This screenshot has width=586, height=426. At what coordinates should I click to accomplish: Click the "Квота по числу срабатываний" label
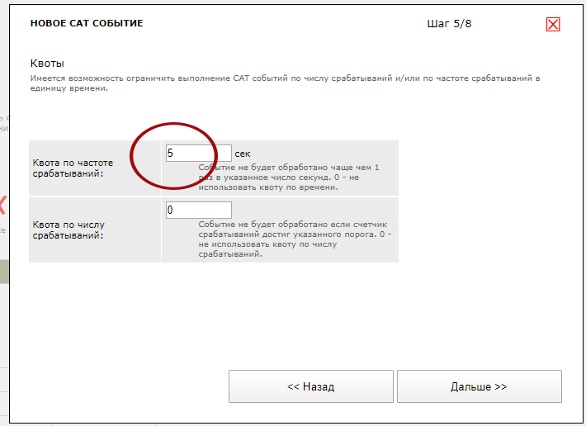(69, 230)
